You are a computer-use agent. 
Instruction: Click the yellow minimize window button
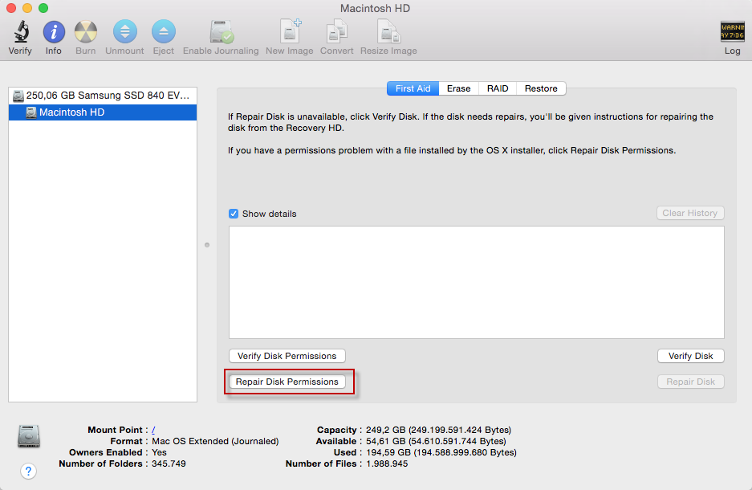pos(27,8)
